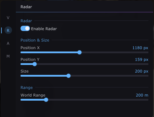Screen dimensions: 154x117
Task: Click the Position Y slider handle
Action: 35,64
